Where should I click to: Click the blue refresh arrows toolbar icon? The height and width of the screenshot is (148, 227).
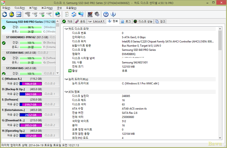click(4, 14)
